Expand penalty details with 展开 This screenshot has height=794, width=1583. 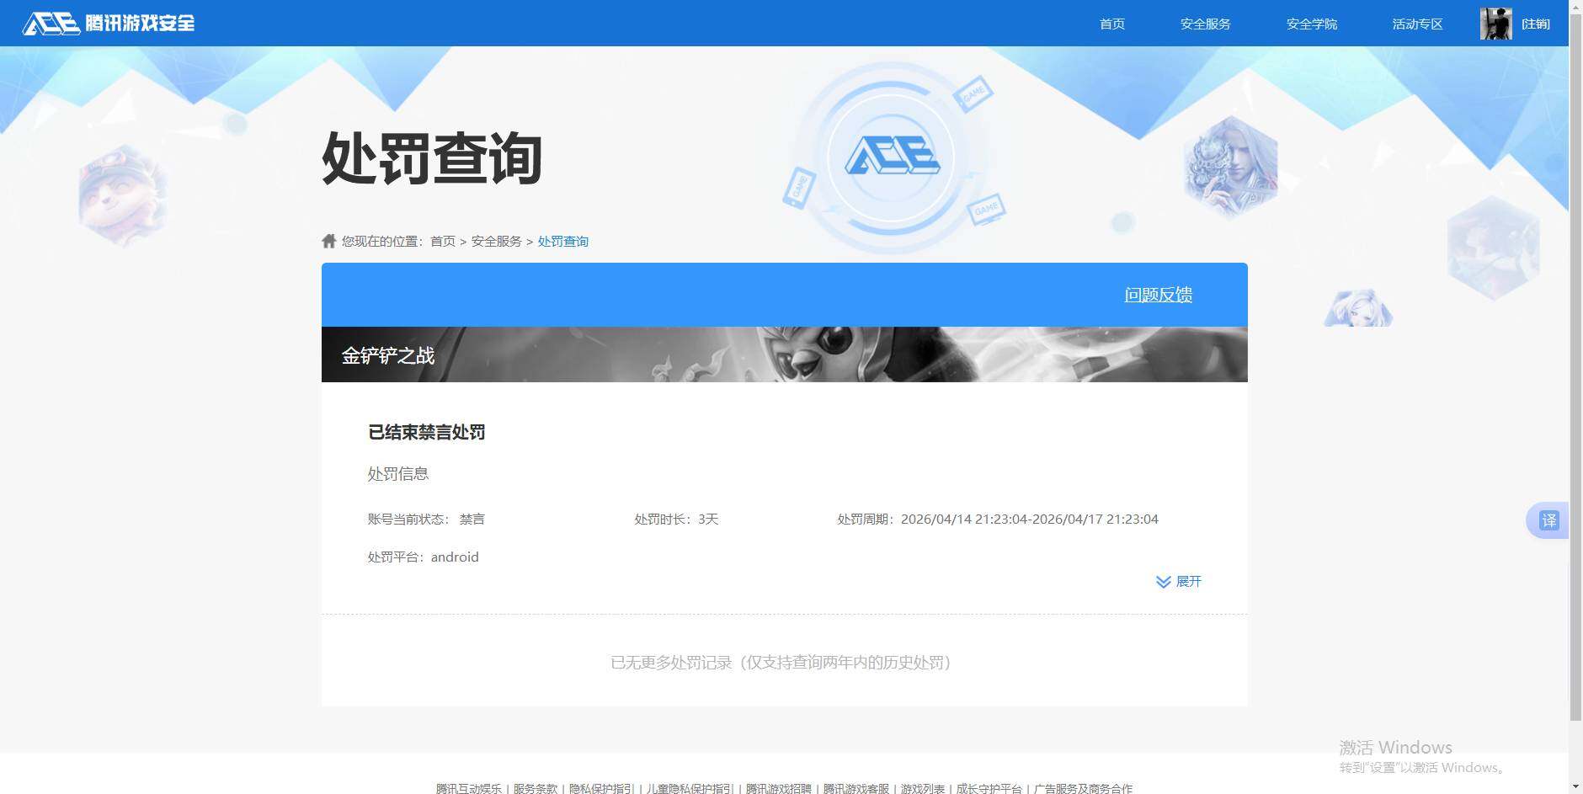click(1179, 582)
